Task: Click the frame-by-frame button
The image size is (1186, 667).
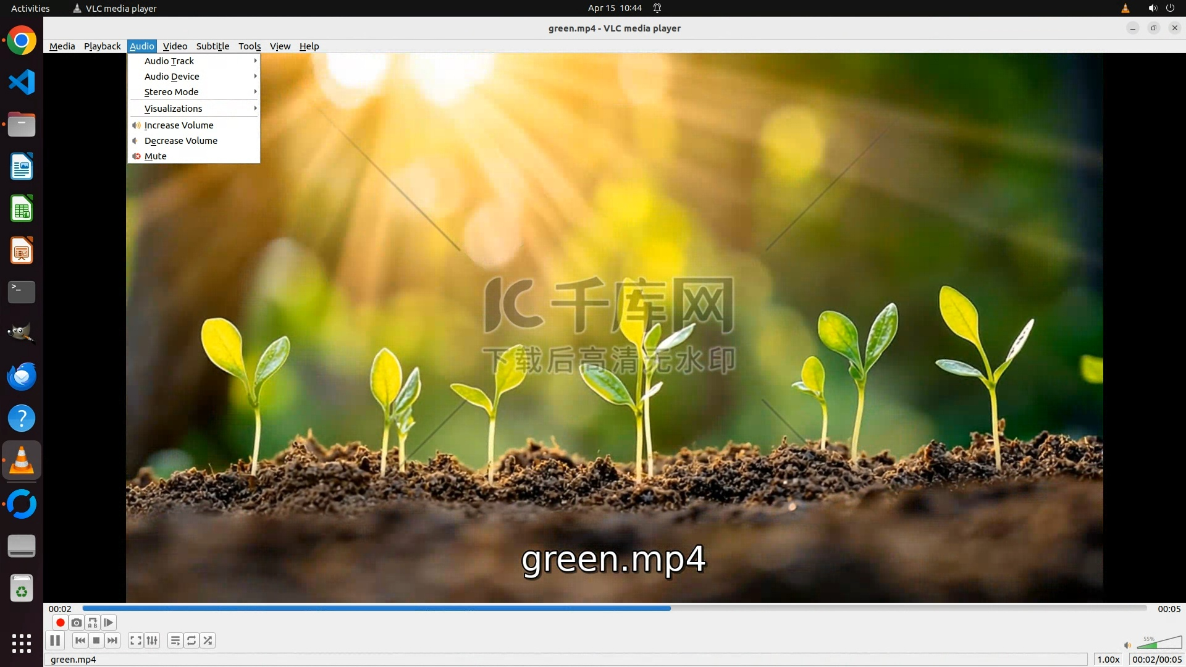Action: coord(109,623)
